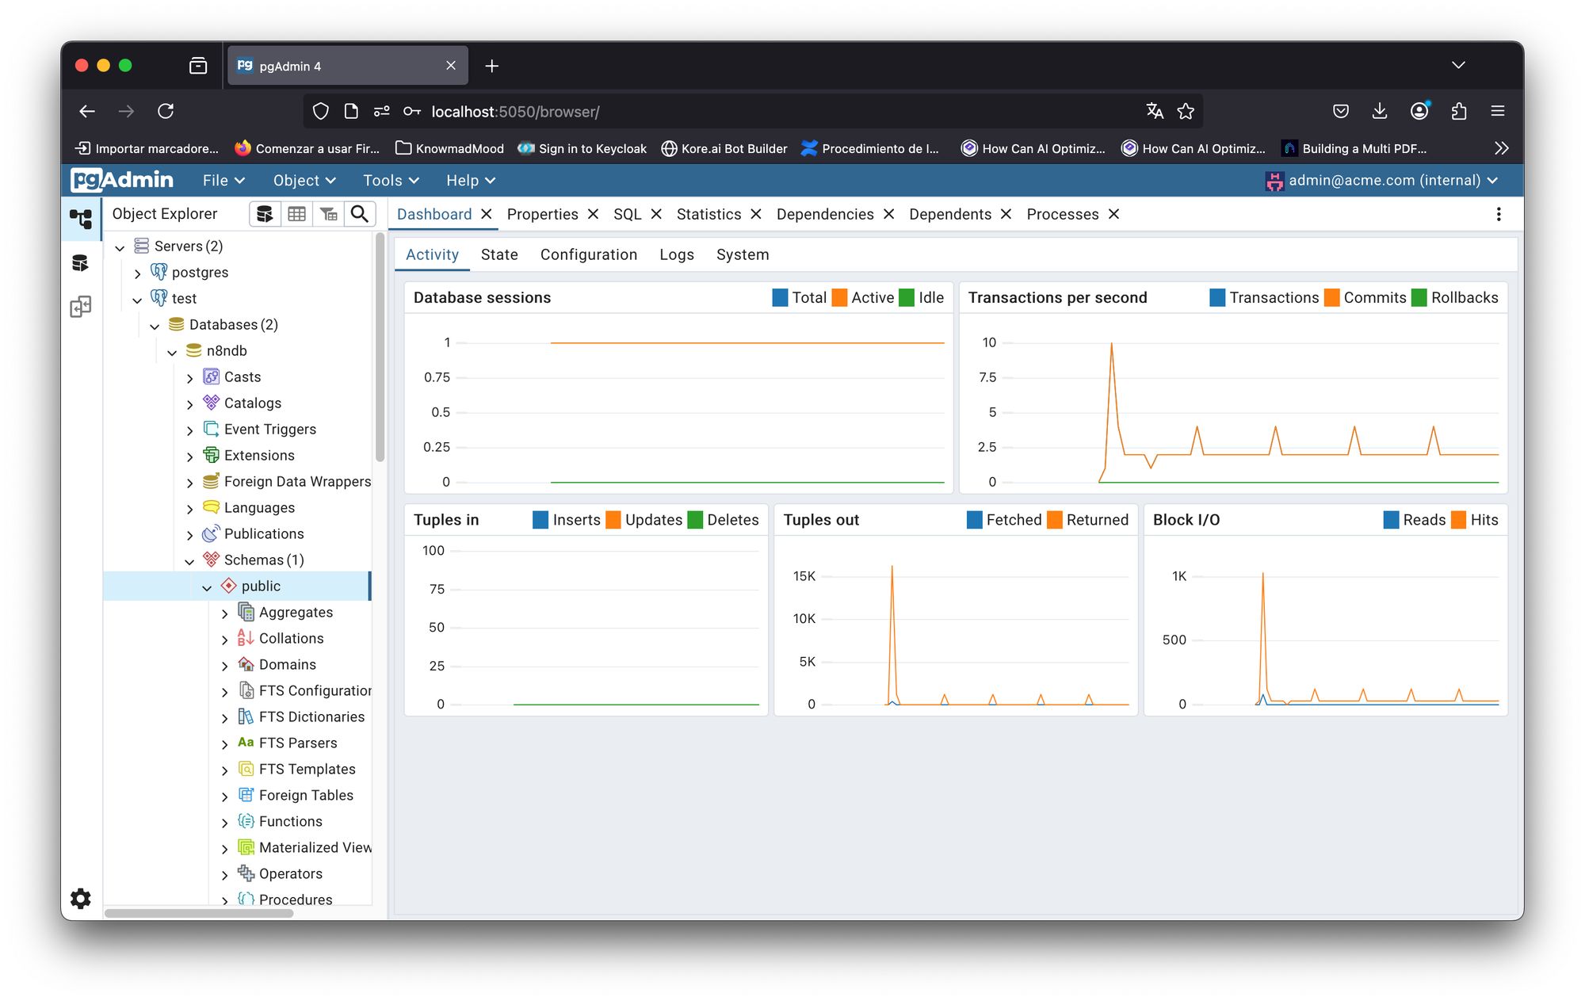This screenshot has width=1585, height=1001.
Task: Click the Search Objects magnifier icon
Action: click(360, 214)
